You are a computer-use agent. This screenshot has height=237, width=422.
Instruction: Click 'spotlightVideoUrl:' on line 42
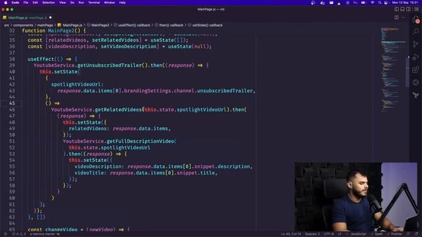(x=77, y=84)
